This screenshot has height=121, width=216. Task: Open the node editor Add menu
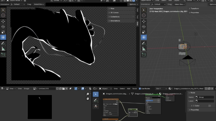pos(128,89)
